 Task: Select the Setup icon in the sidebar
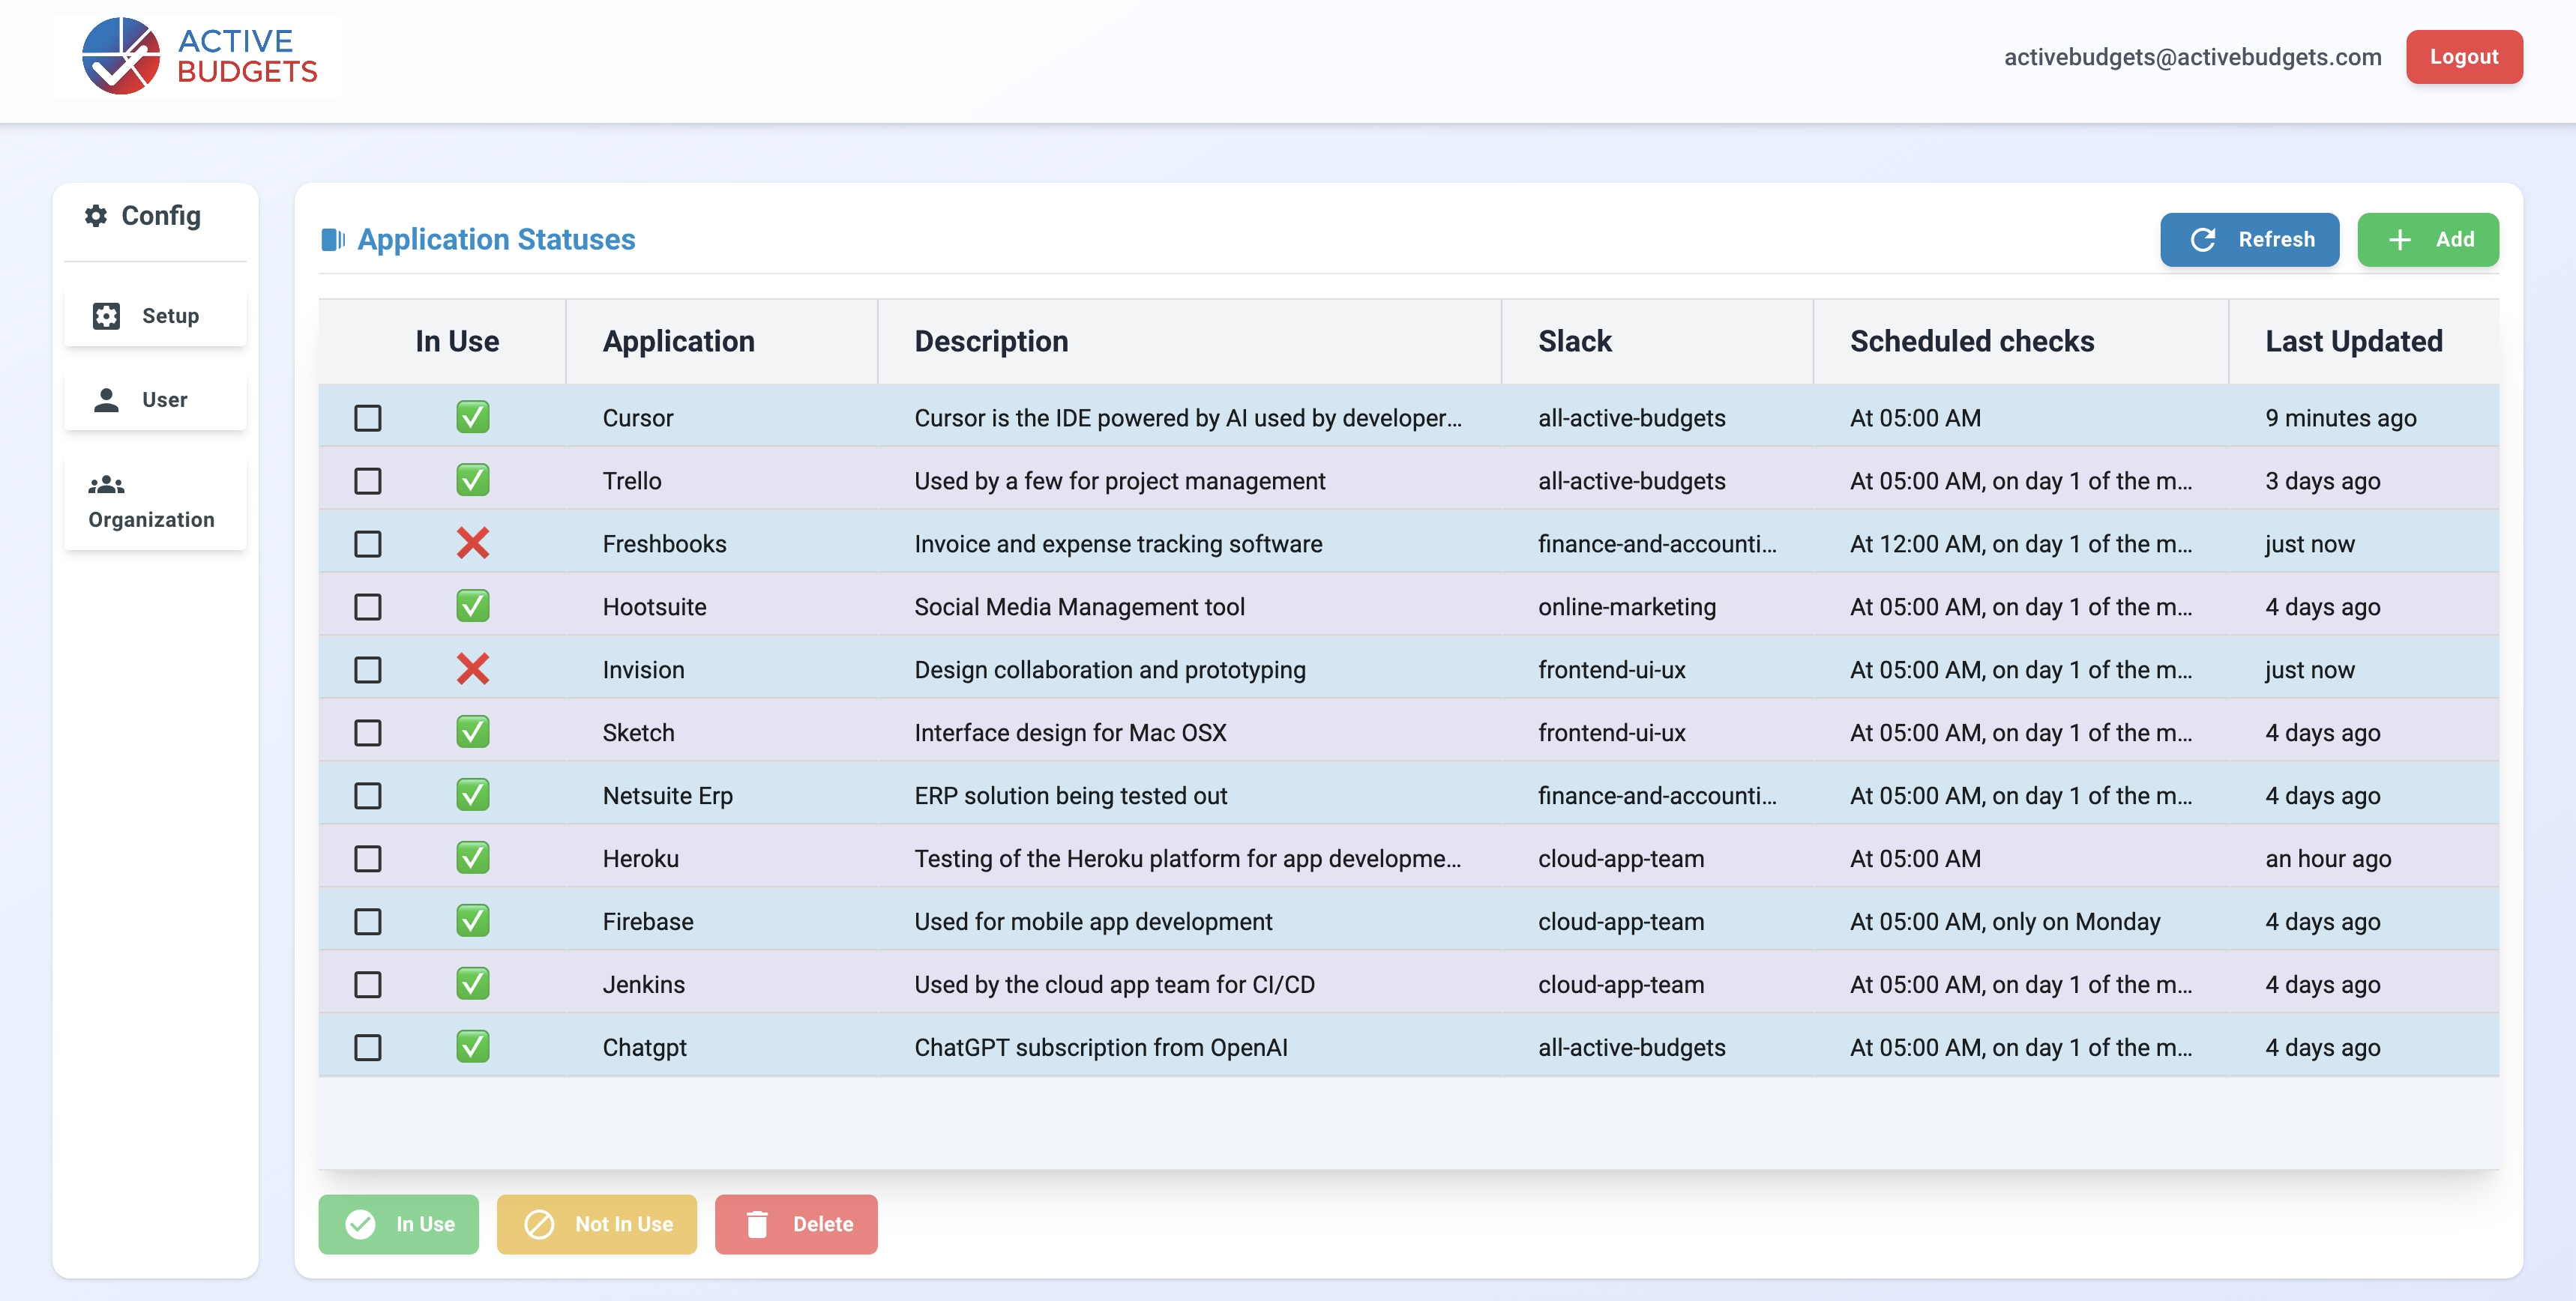(x=107, y=315)
